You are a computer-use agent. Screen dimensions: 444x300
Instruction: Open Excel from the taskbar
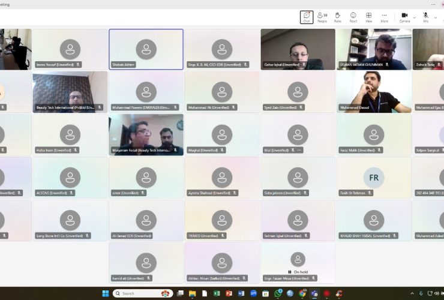coord(216,293)
